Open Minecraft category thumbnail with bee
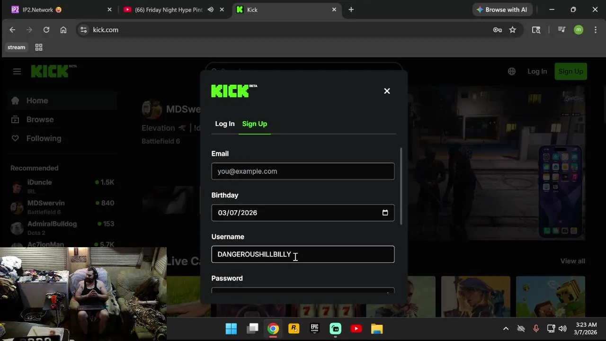This screenshot has height=341, width=606. coord(551,297)
